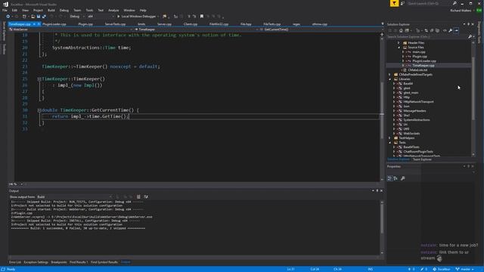Click the Show All Files icon in Solution Explorer

pos(437,30)
